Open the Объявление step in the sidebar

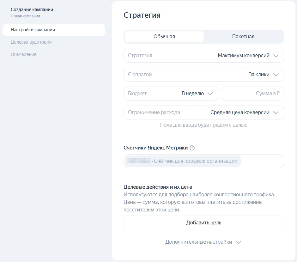click(23, 54)
